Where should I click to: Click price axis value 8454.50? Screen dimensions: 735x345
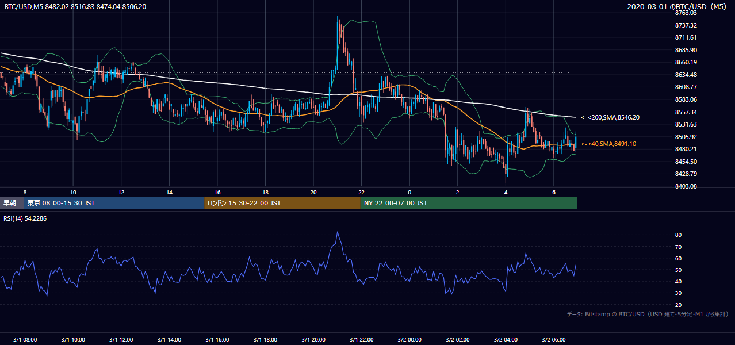(686, 162)
